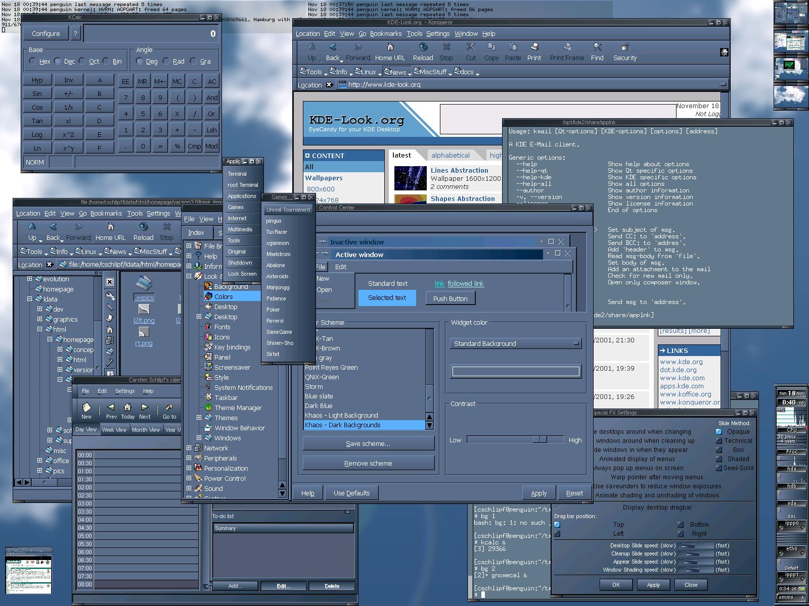Click Home URL in the file manager Konqueror
Screen dimensions: 809x606
pyautogui.click(x=110, y=231)
